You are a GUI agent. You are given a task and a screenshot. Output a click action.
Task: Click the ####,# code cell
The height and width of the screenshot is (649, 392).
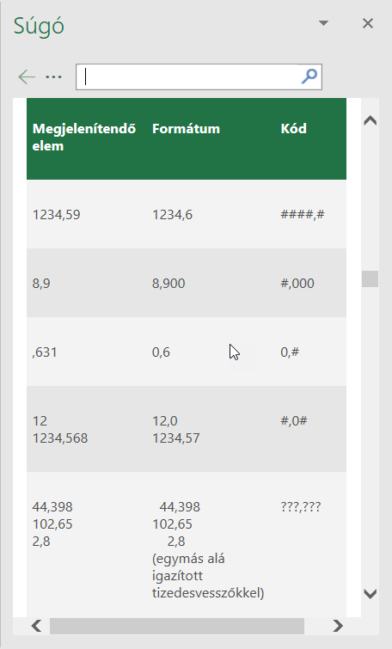pos(303,214)
